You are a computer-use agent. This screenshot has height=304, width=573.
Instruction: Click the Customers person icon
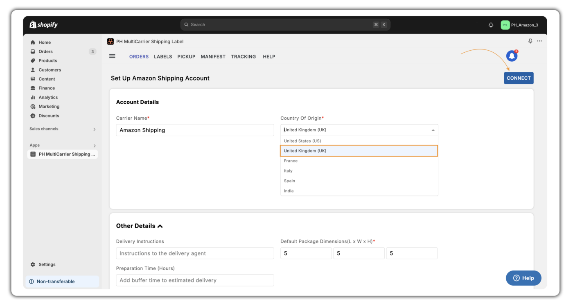(x=33, y=70)
